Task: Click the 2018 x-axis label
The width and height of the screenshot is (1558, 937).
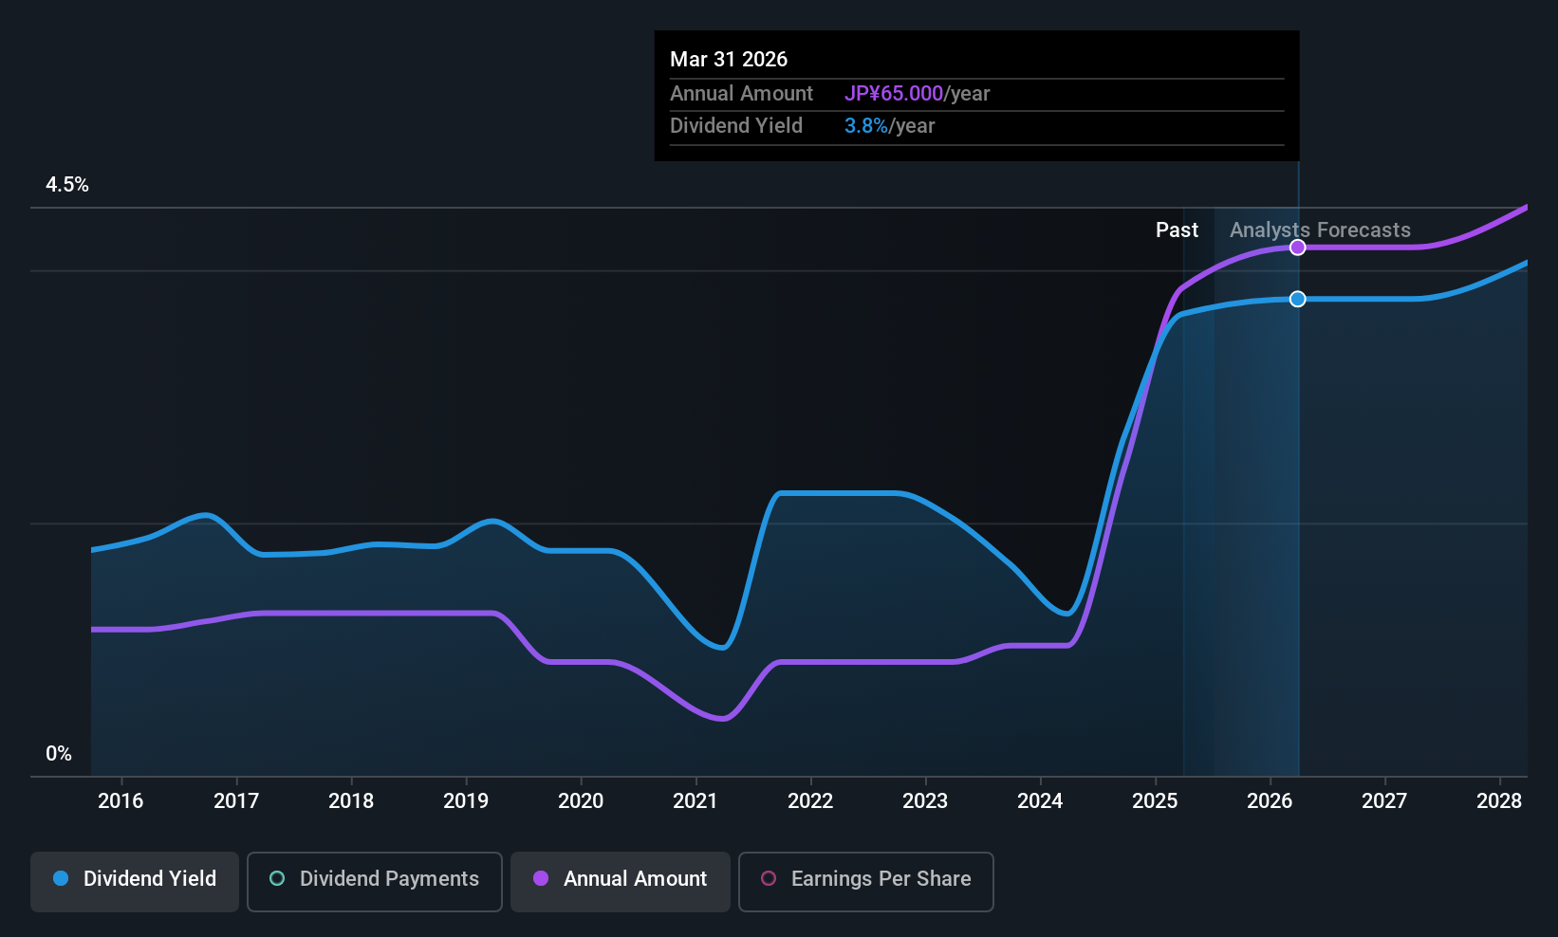Action: (x=351, y=801)
